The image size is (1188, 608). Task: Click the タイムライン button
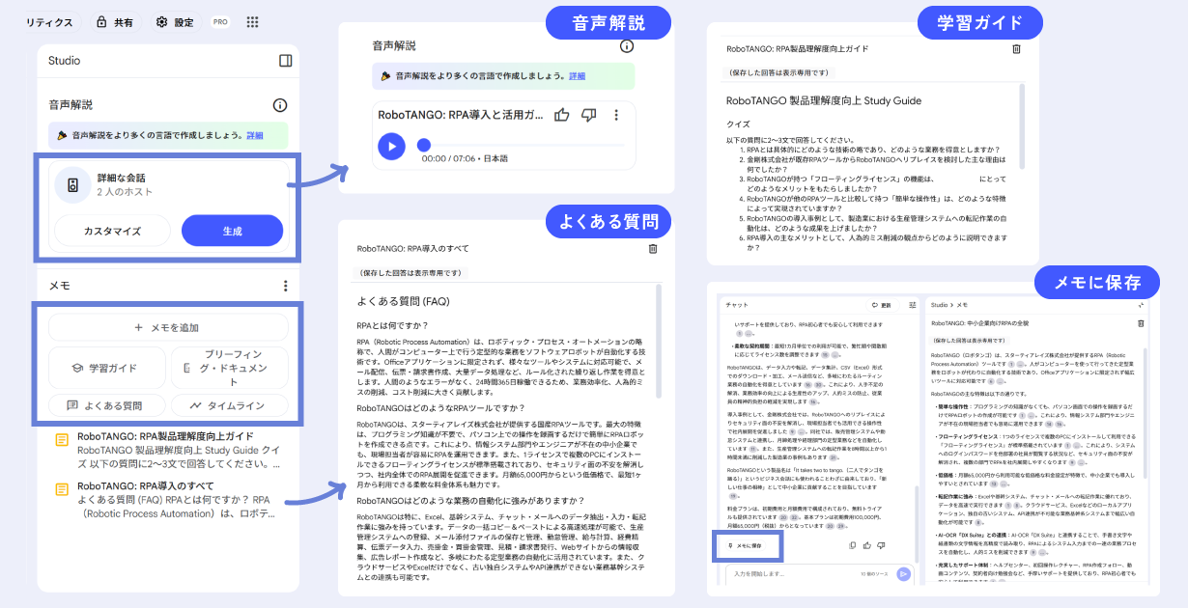coord(230,405)
